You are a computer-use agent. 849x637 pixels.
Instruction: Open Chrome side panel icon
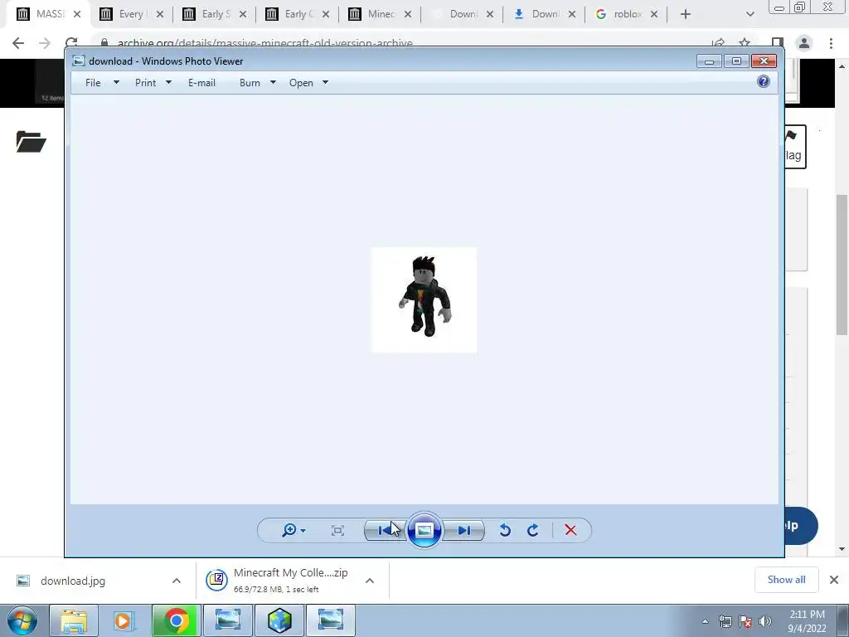pyautogui.click(x=778, y=42)
